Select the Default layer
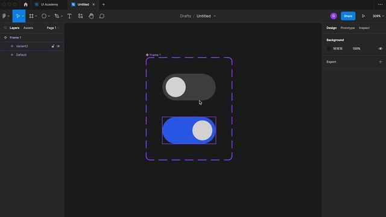The width and height of the screenshot is (386, 217). 32,55
